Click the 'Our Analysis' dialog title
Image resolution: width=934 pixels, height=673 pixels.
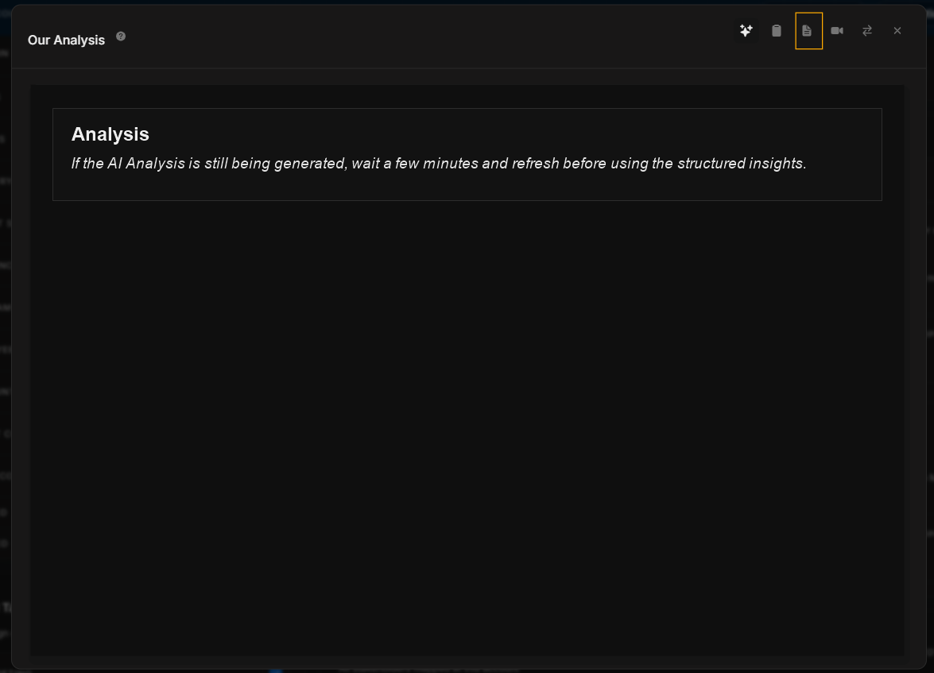(66, 40)
